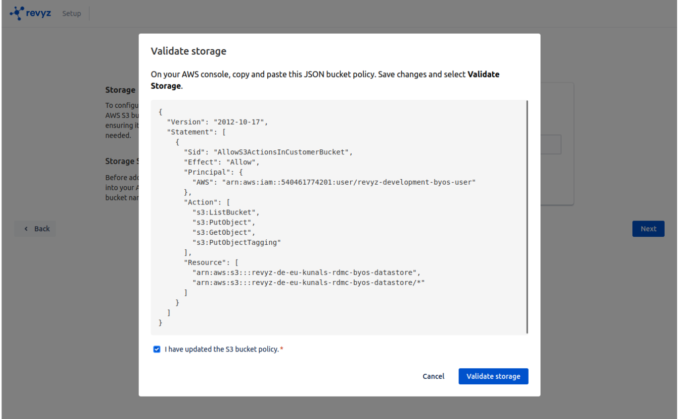This screenshot has height=419, width=698.
Task: Click the "Principal": { line
Action: click(x=213, y=172)
